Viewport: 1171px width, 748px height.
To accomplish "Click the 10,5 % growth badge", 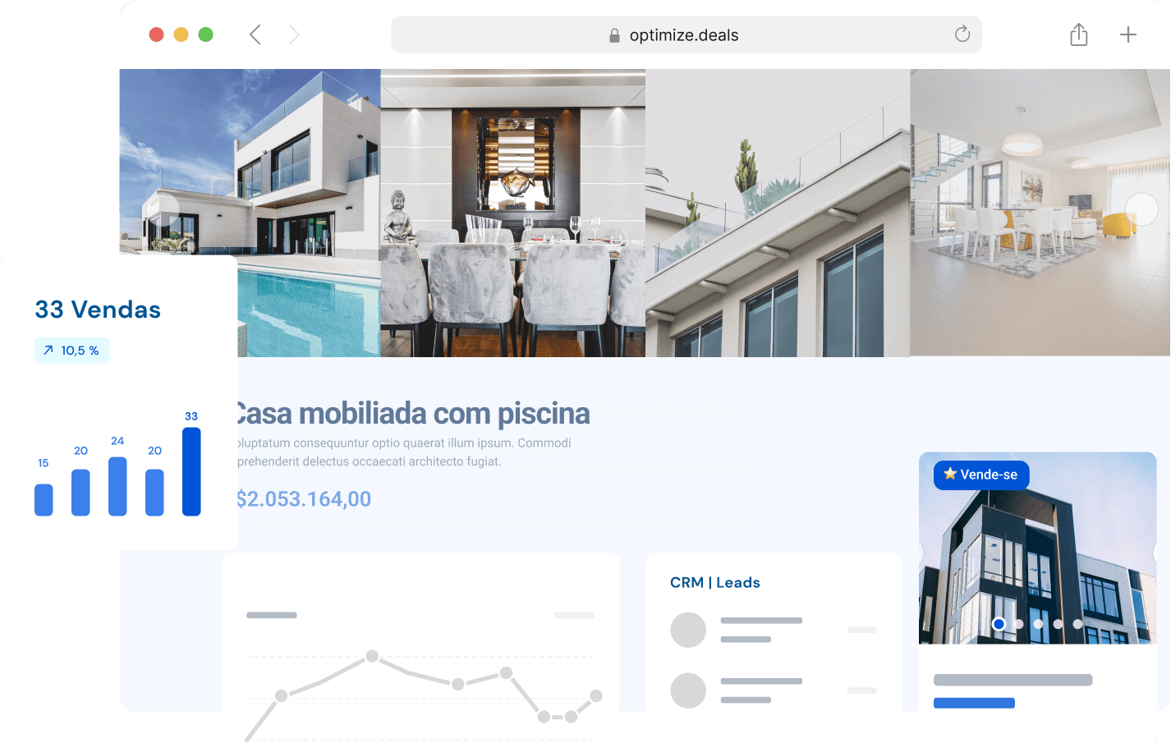I will click(72, 351).
